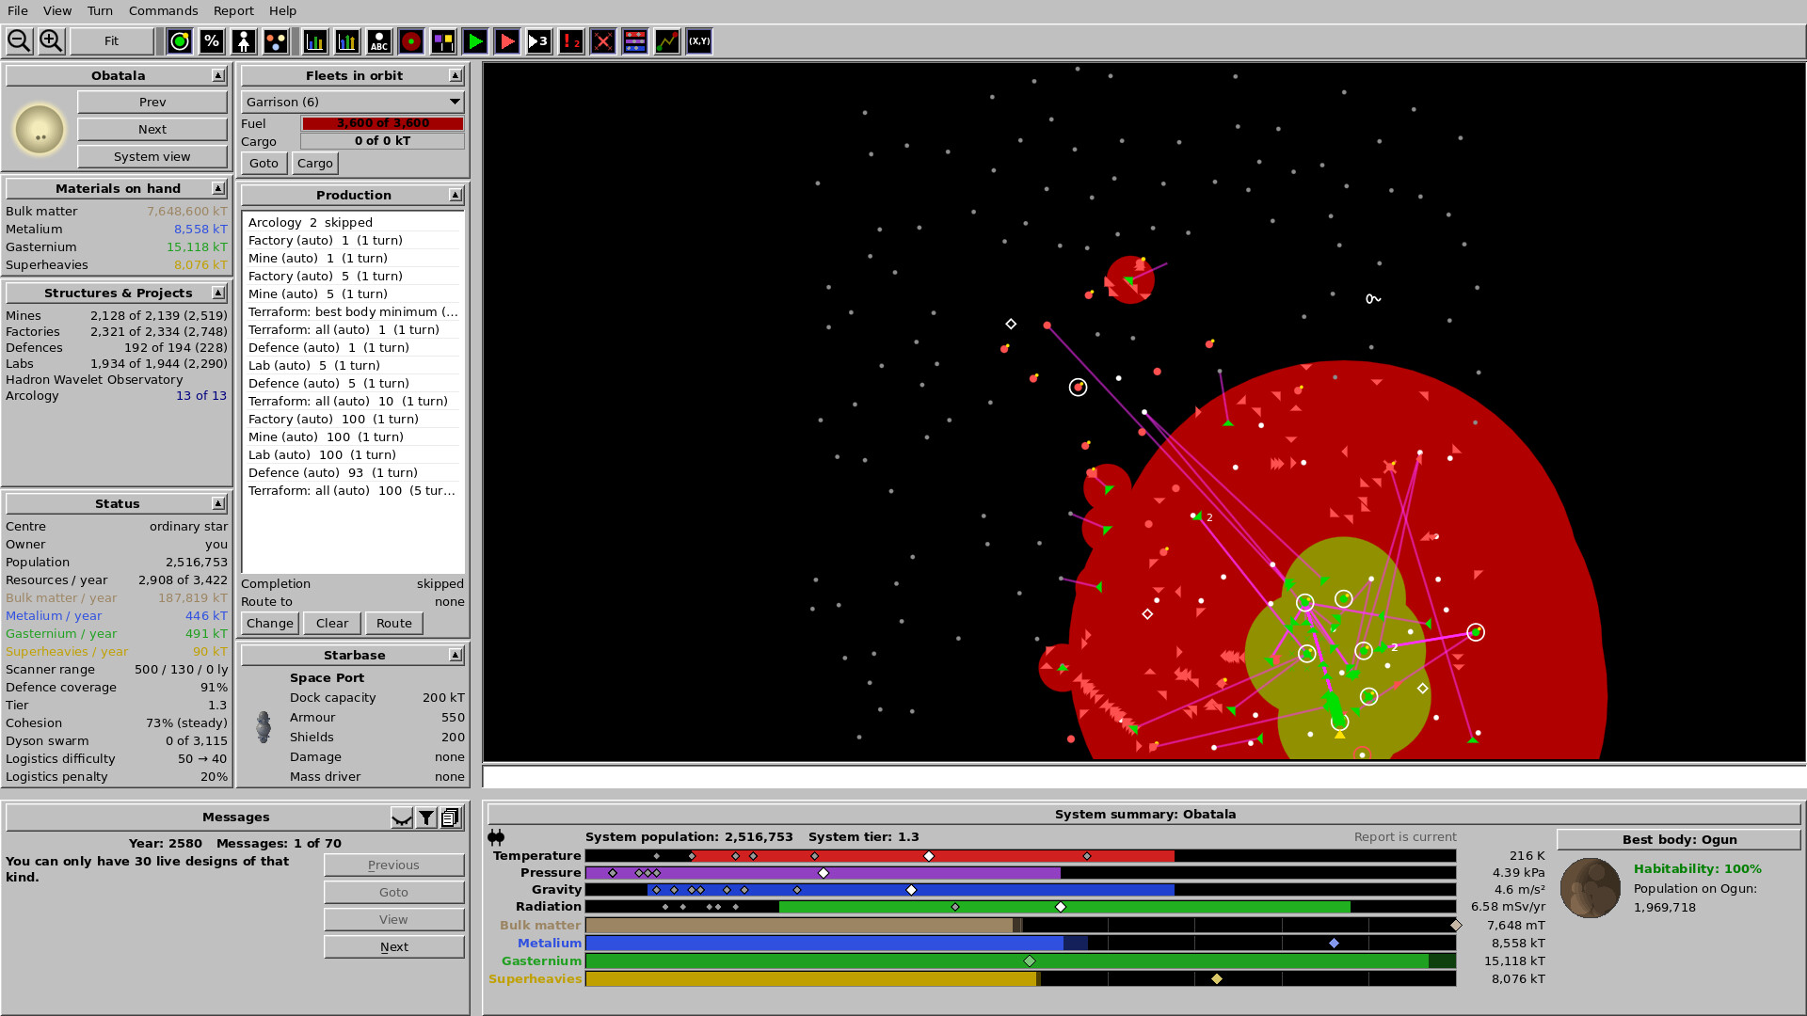The width and height of the screenshot is (1807, 1016).
Task: Toggle the three colored dots minerals icon
Action: point(276,41)
